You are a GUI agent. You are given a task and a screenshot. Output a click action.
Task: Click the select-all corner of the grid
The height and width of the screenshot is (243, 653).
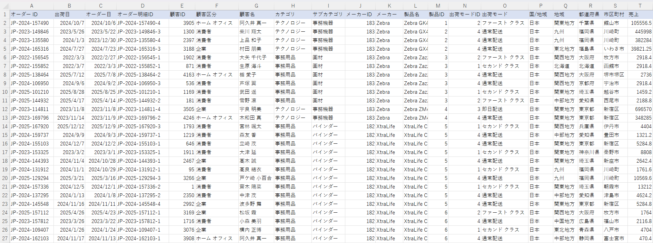(x=5, y=6)
